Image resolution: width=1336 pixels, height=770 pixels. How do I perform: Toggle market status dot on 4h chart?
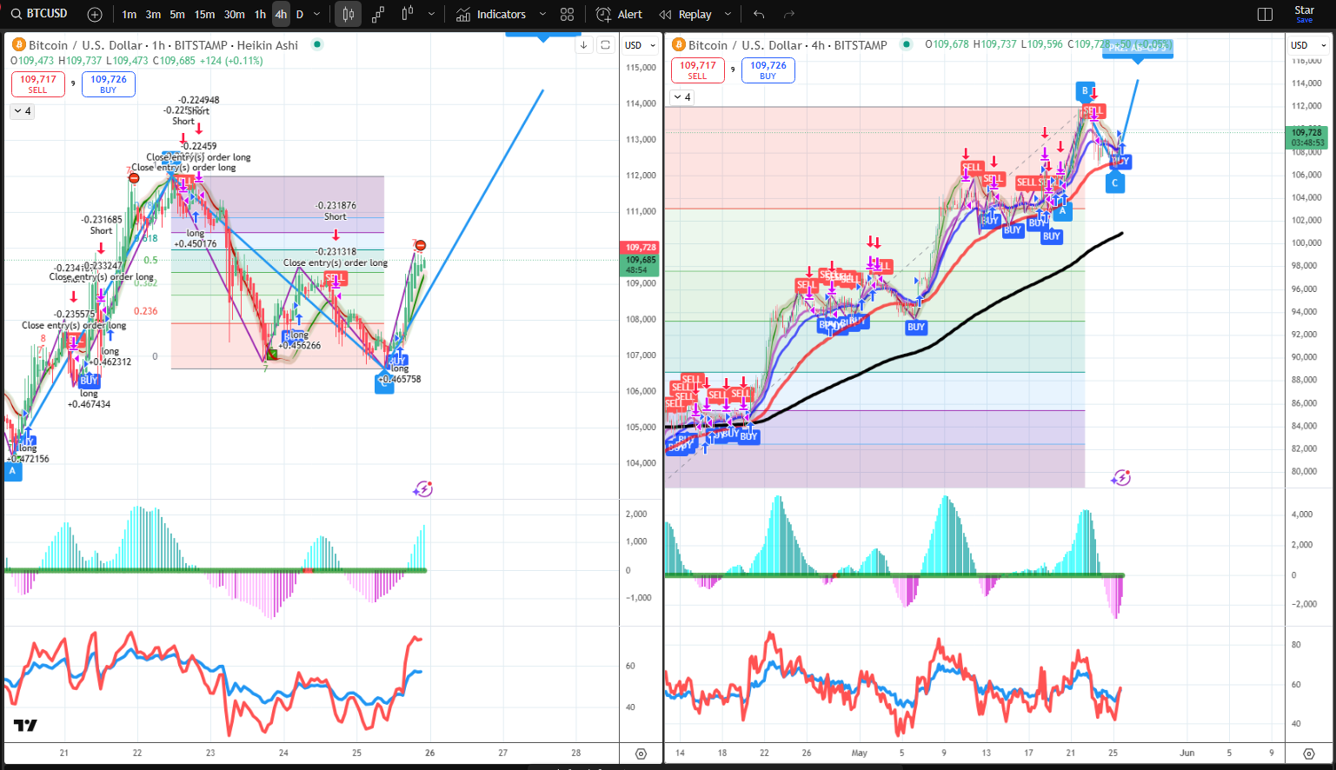[x=907, y=44]
